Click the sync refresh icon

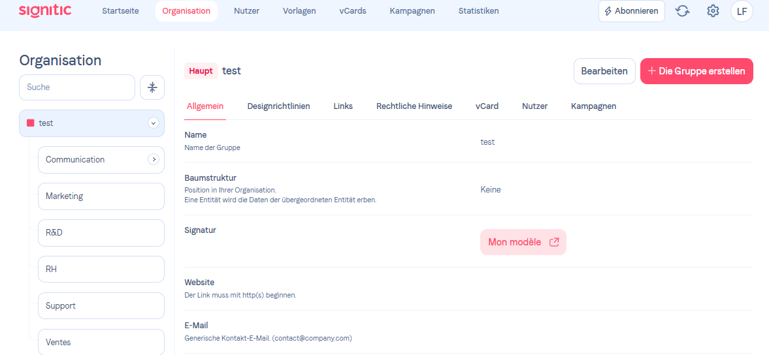click(682, 11)
